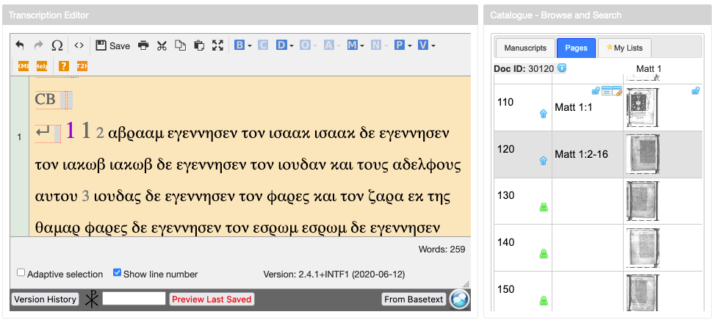Open the My Lists tab

[x=624, y=48]
